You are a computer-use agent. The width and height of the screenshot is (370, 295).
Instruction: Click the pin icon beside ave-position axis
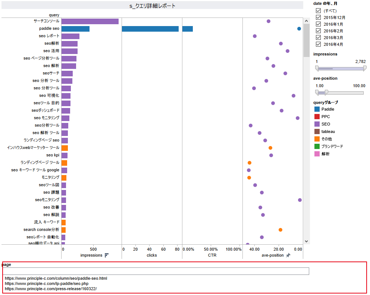click(x=288, y=255)
